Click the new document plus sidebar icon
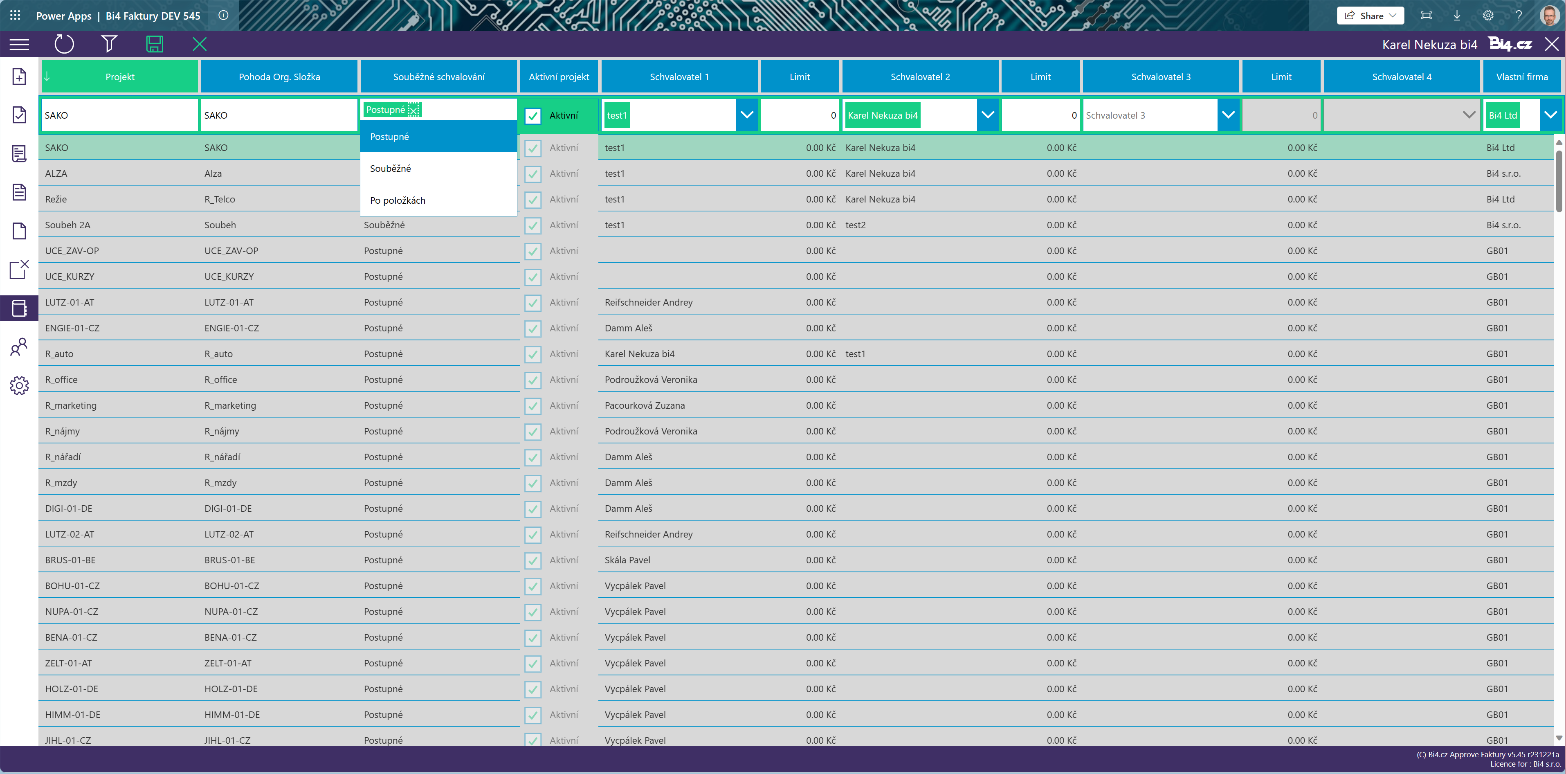1566x774 pixels. point(19,76)
